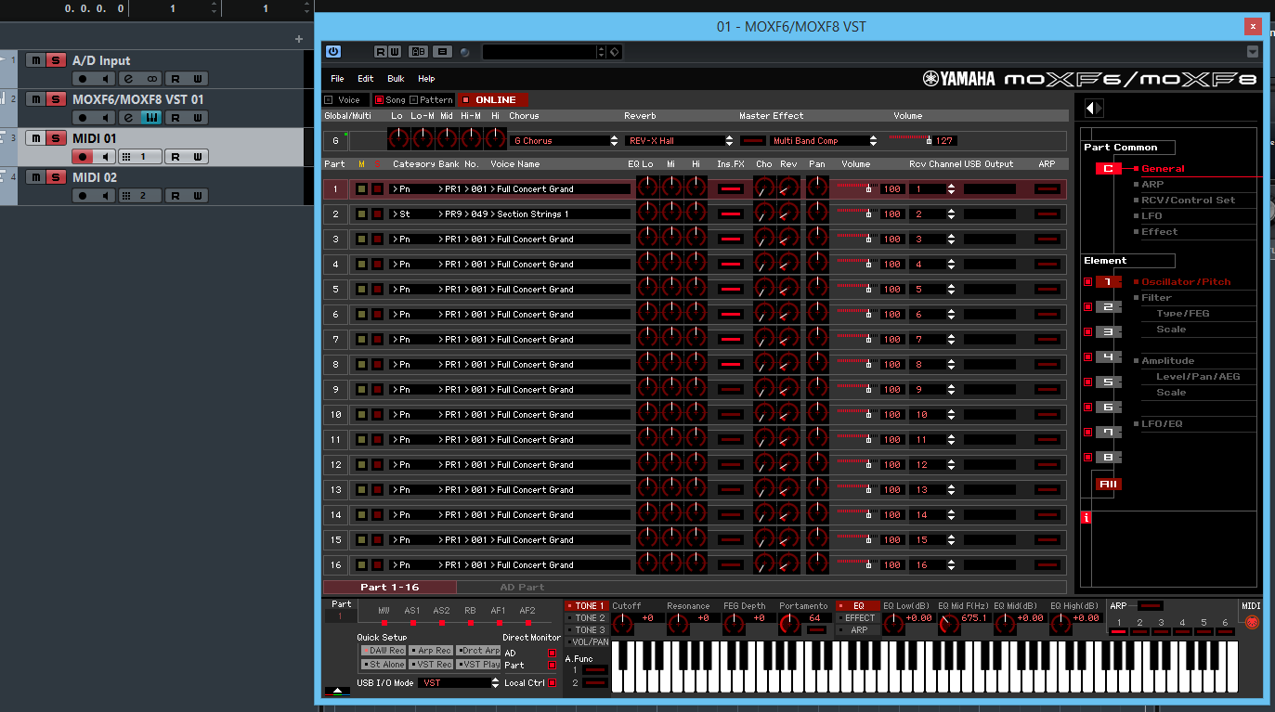Click the VST Play quick setup button
Image resolution: width=1275 pixels, height=712 pixels.
478,664
